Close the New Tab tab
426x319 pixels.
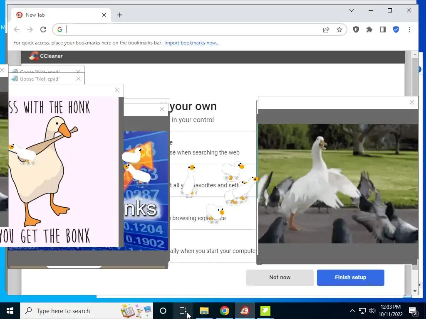(104, 15)
